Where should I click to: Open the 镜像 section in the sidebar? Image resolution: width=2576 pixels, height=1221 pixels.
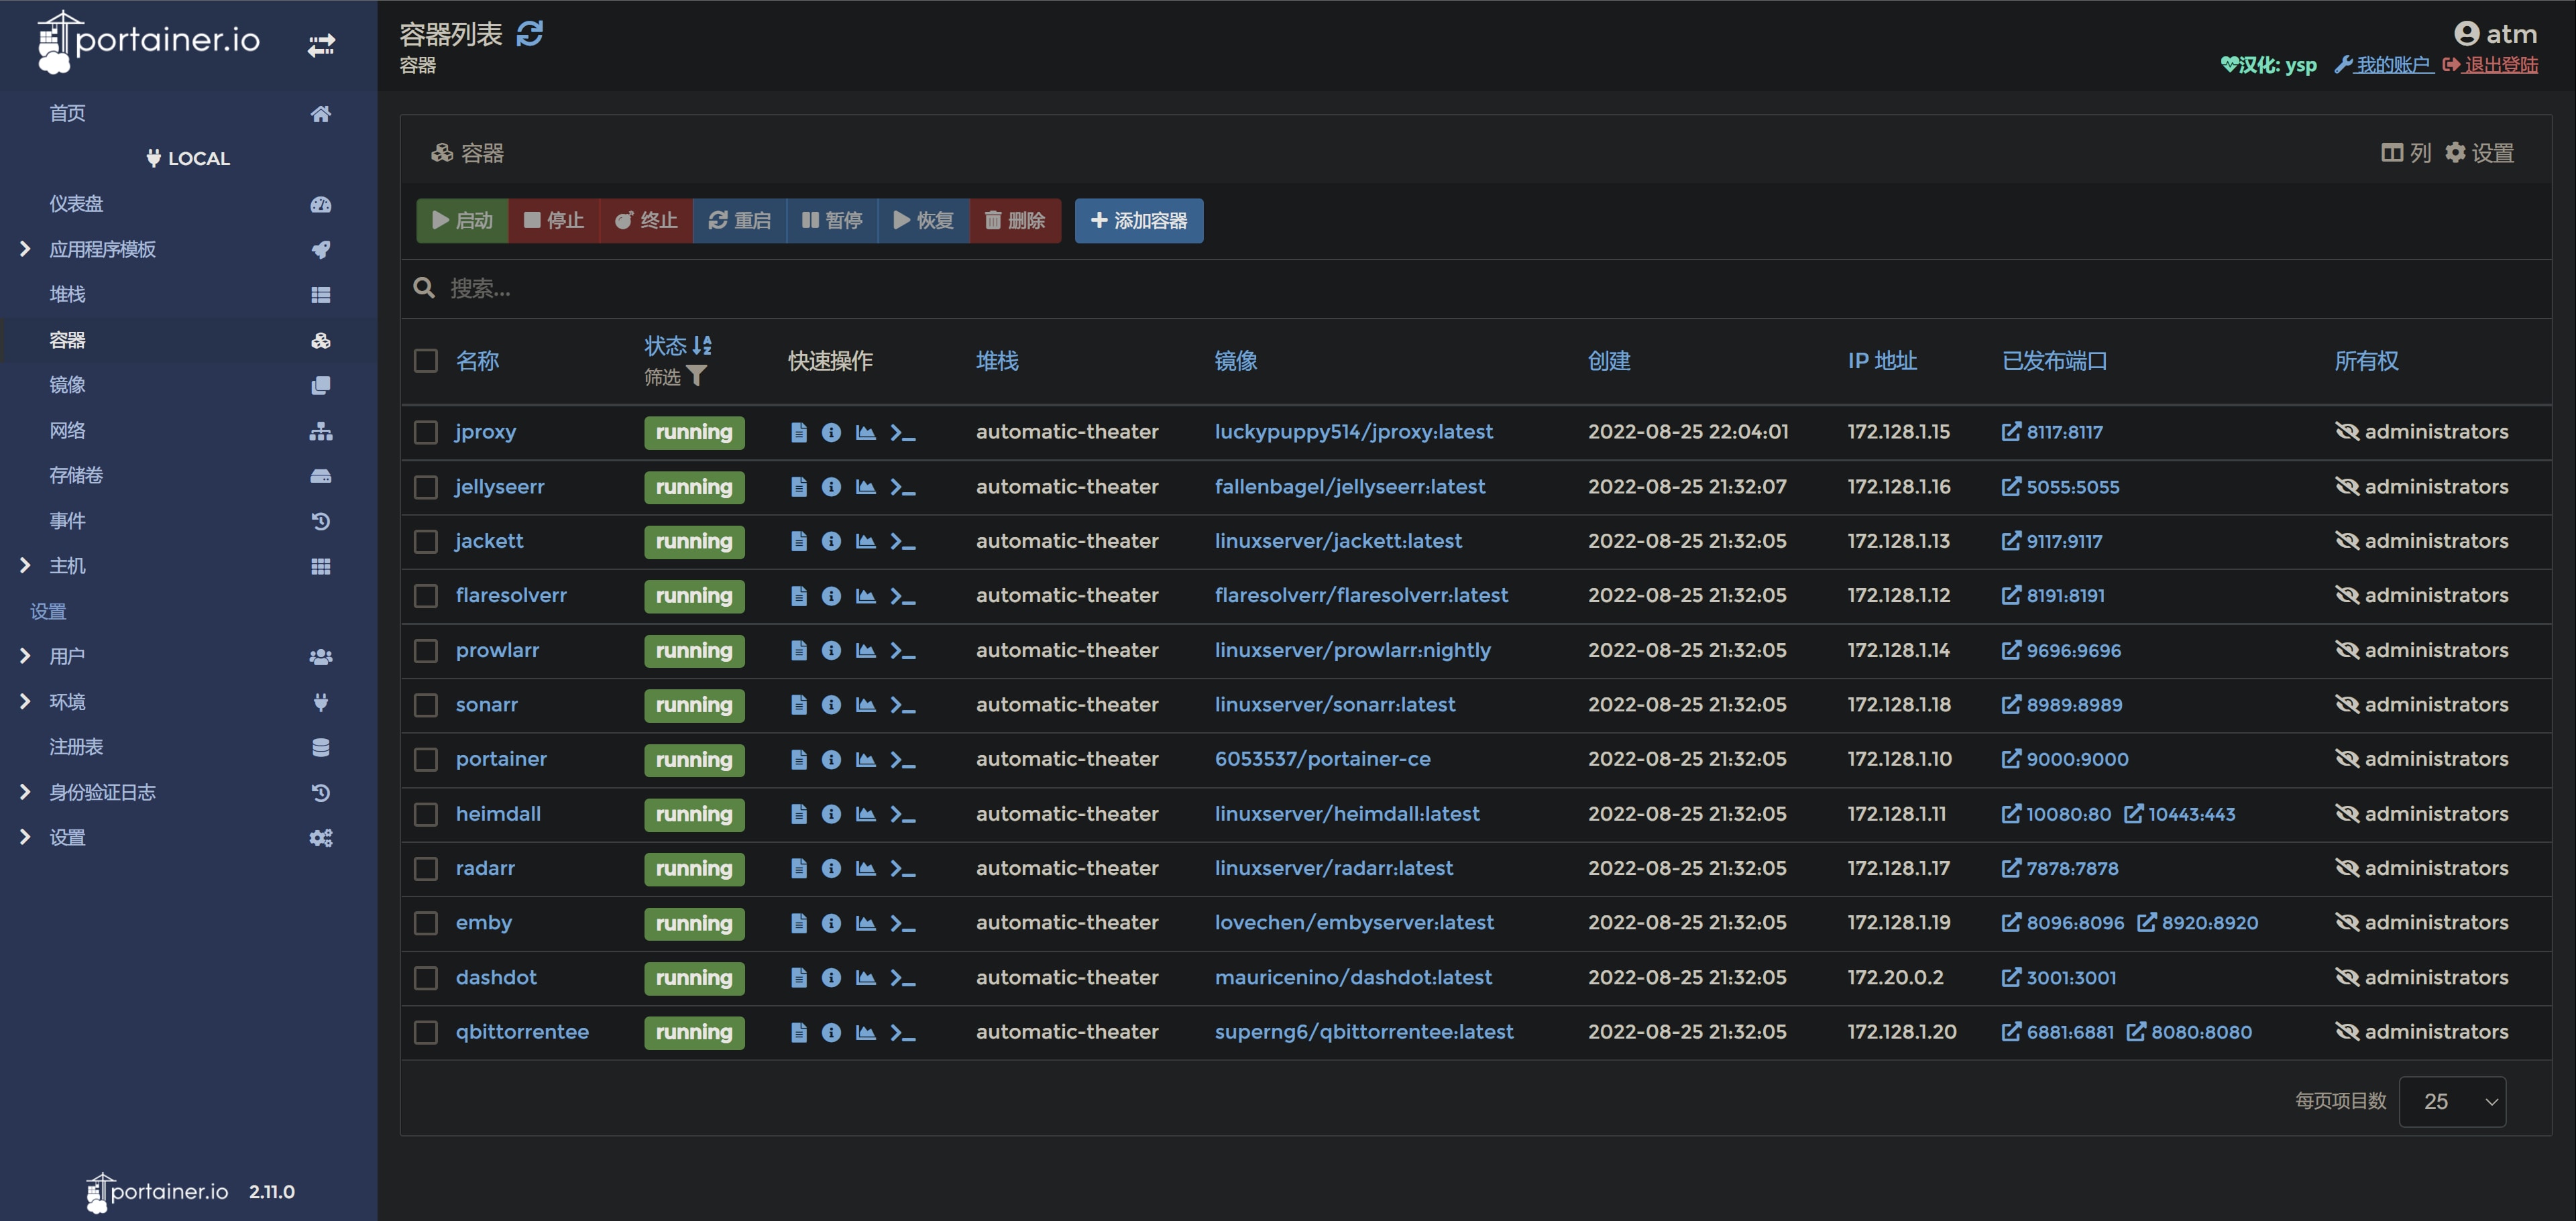[68, 384]
